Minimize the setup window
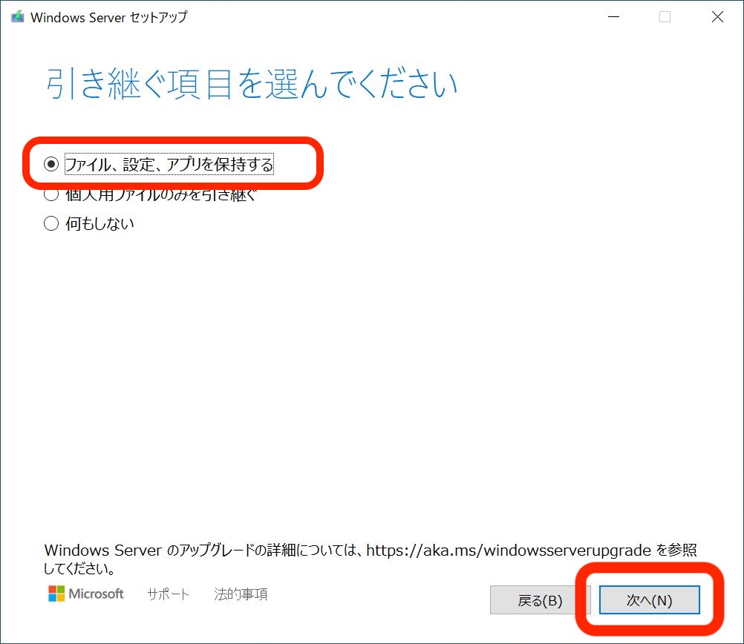This screenshot has height=644, width=744. (x=613, y=17)
